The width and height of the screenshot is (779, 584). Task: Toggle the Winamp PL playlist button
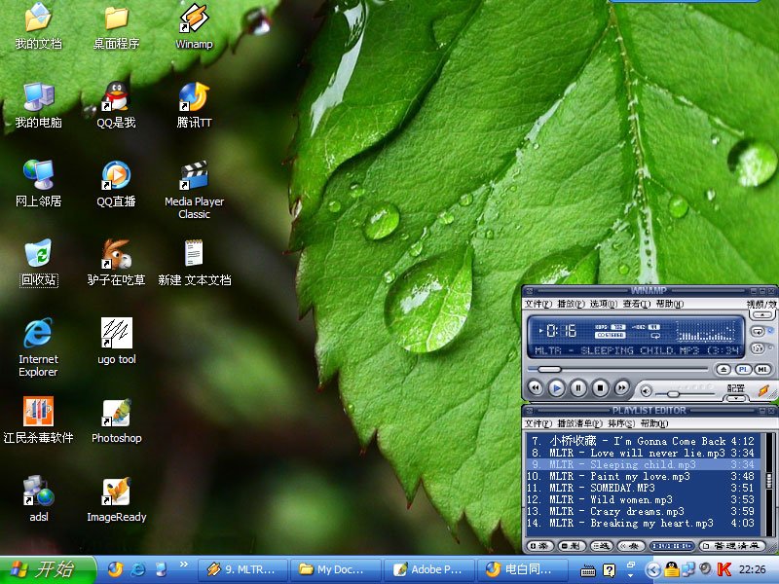pos(743,370)
